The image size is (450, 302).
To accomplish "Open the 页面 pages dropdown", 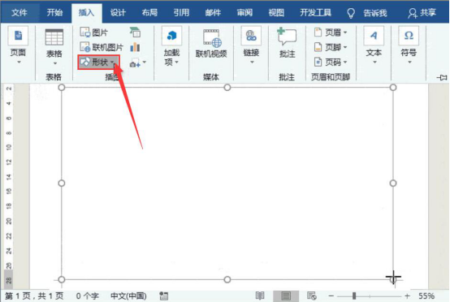I will (18, 46).
